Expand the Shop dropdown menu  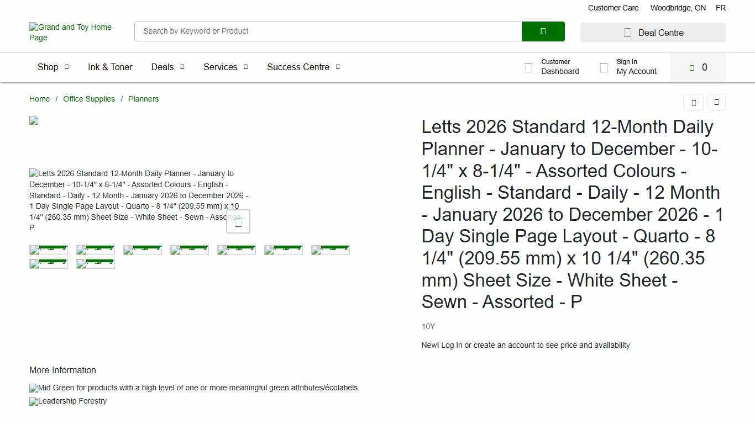coord(53,67)
